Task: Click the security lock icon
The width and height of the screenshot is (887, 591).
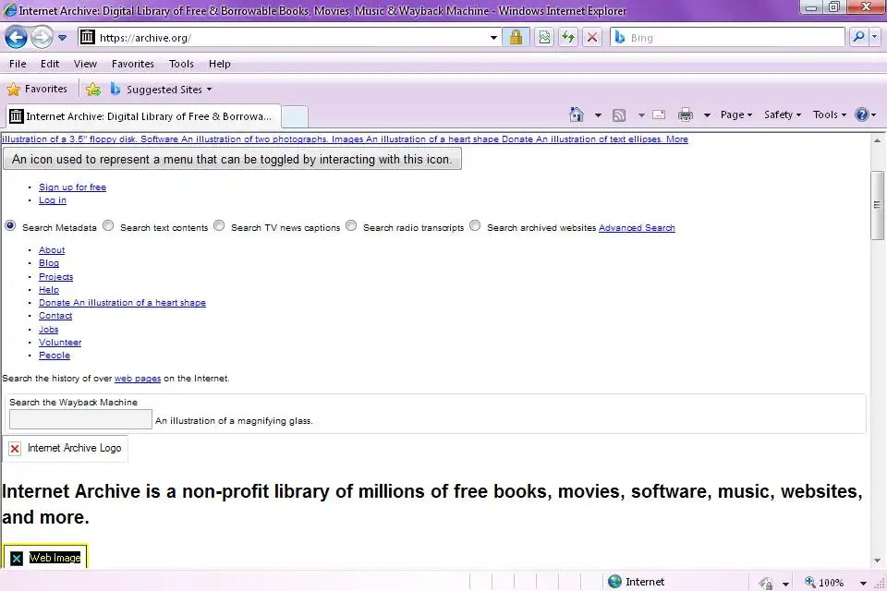Action: point(516,38)
